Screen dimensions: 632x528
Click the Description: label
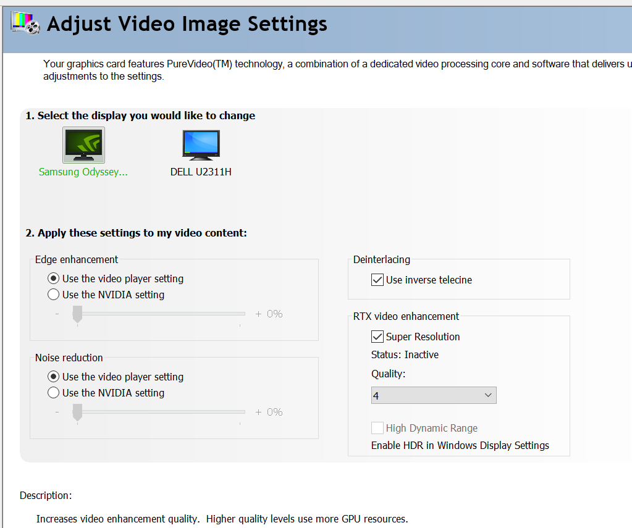[46, 495]
